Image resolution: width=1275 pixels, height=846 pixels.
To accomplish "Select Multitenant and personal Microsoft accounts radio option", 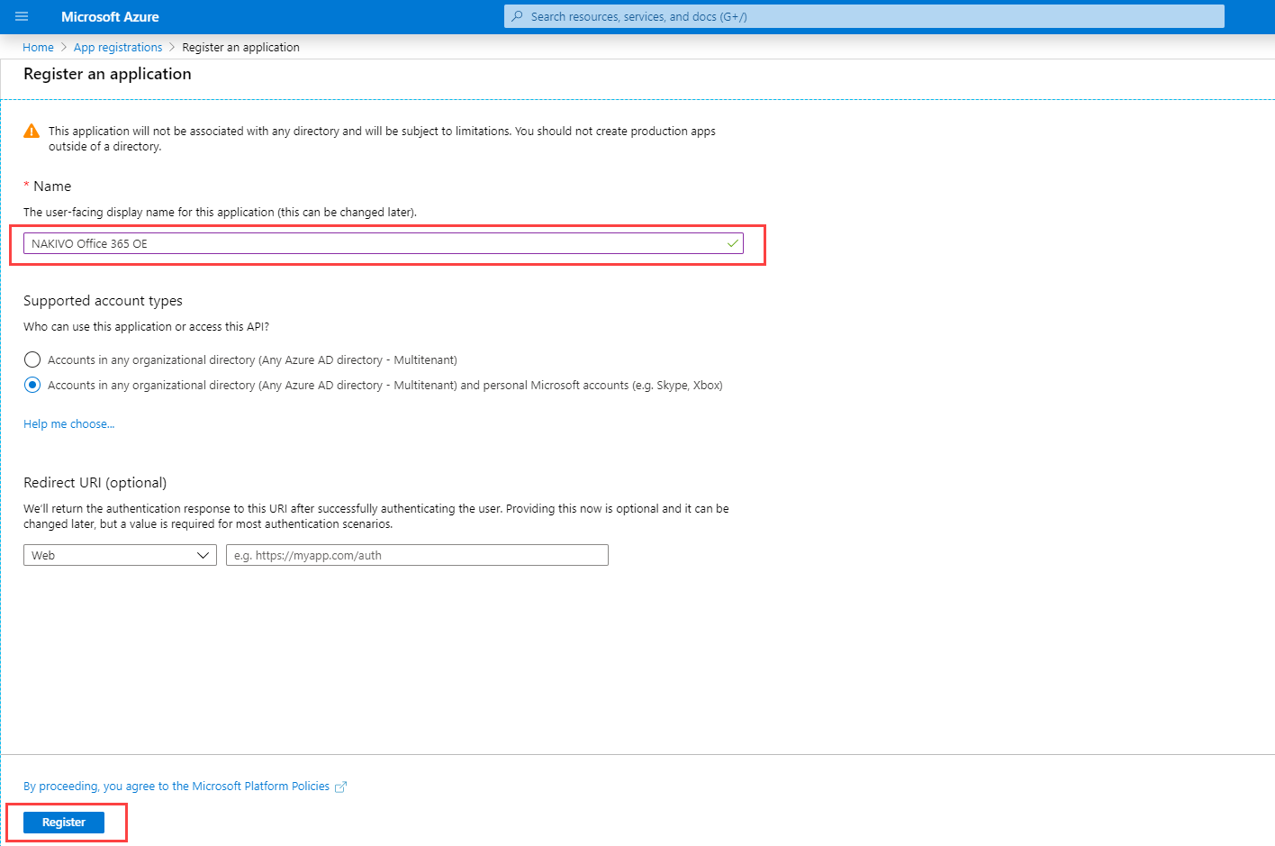I will click(x=32, y=385).
